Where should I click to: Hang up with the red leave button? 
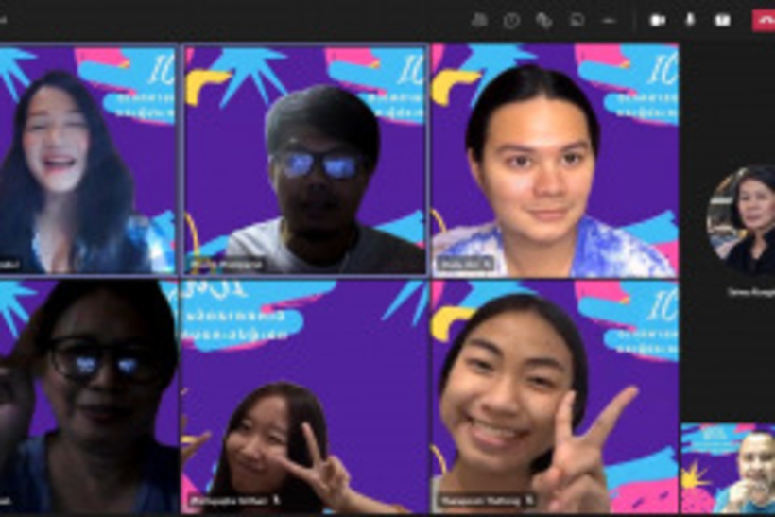[763, 20]
